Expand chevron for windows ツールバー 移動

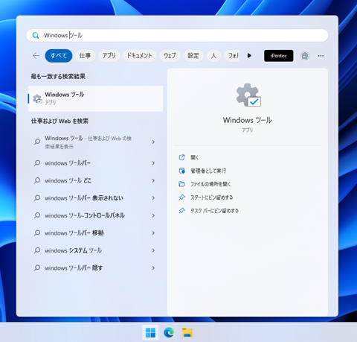(153, 233)
